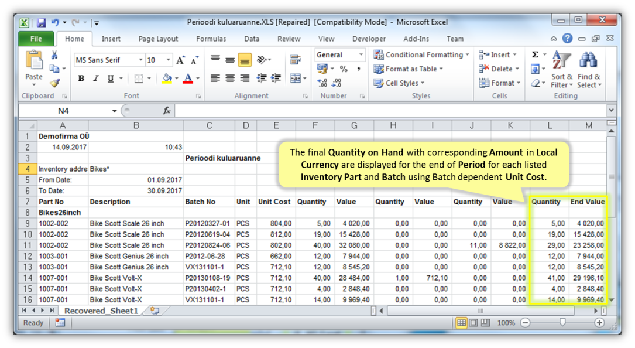Toggle Bottom Align vertical alignment

(x=245, y=60)
